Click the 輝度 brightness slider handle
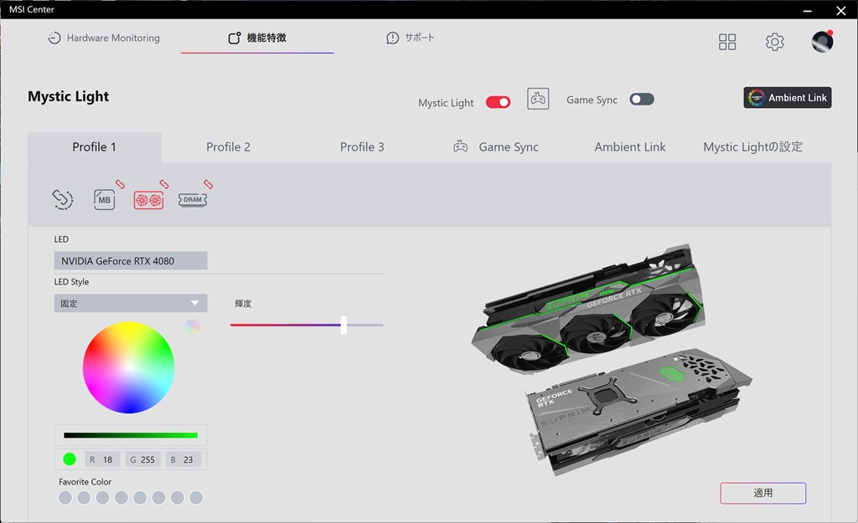The image size is (858, 523). click(344, 326)
